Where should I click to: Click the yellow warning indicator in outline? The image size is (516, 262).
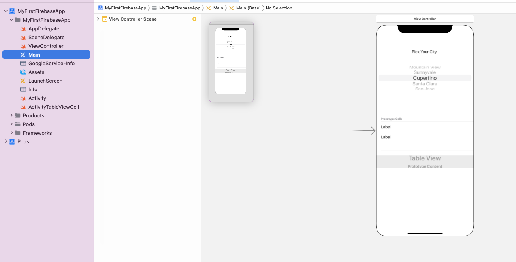[x=194, y=19]
